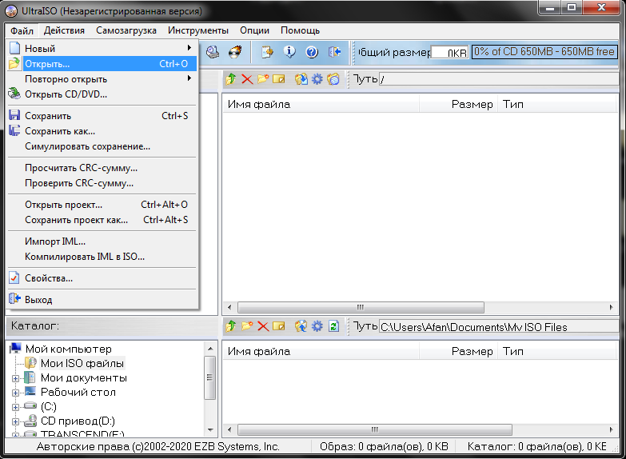Image resolution: width=626 pixels, height=459 pixels.
Task: Click the open-folder icon beside Открыть
Action: coord(14,63)
